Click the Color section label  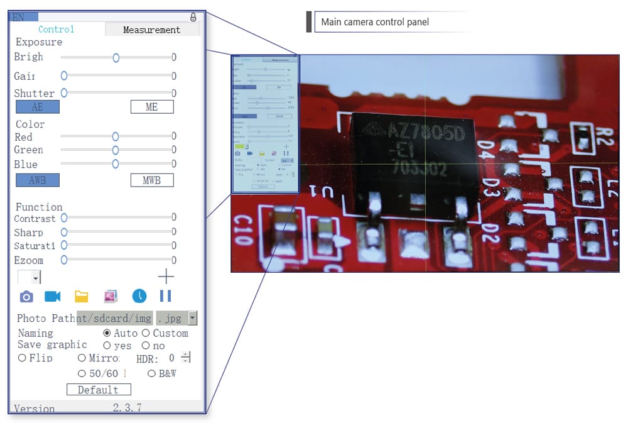coord(30,124)
